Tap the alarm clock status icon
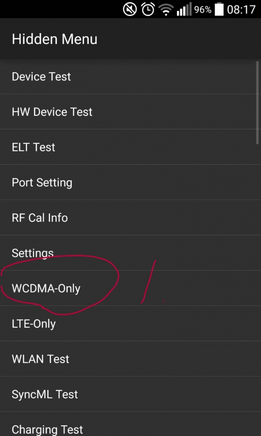 click(148, 9)
